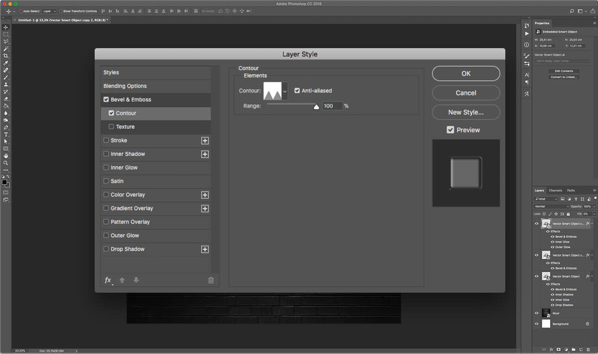Screen dimensions: 598x354
Task: Click the Contour curve thumbnail
Action: (273, 92)
